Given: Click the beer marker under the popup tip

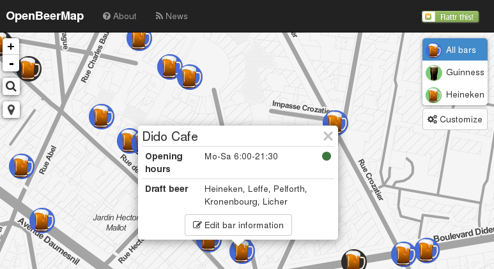Looking at the screenshot, I should 241,252.
